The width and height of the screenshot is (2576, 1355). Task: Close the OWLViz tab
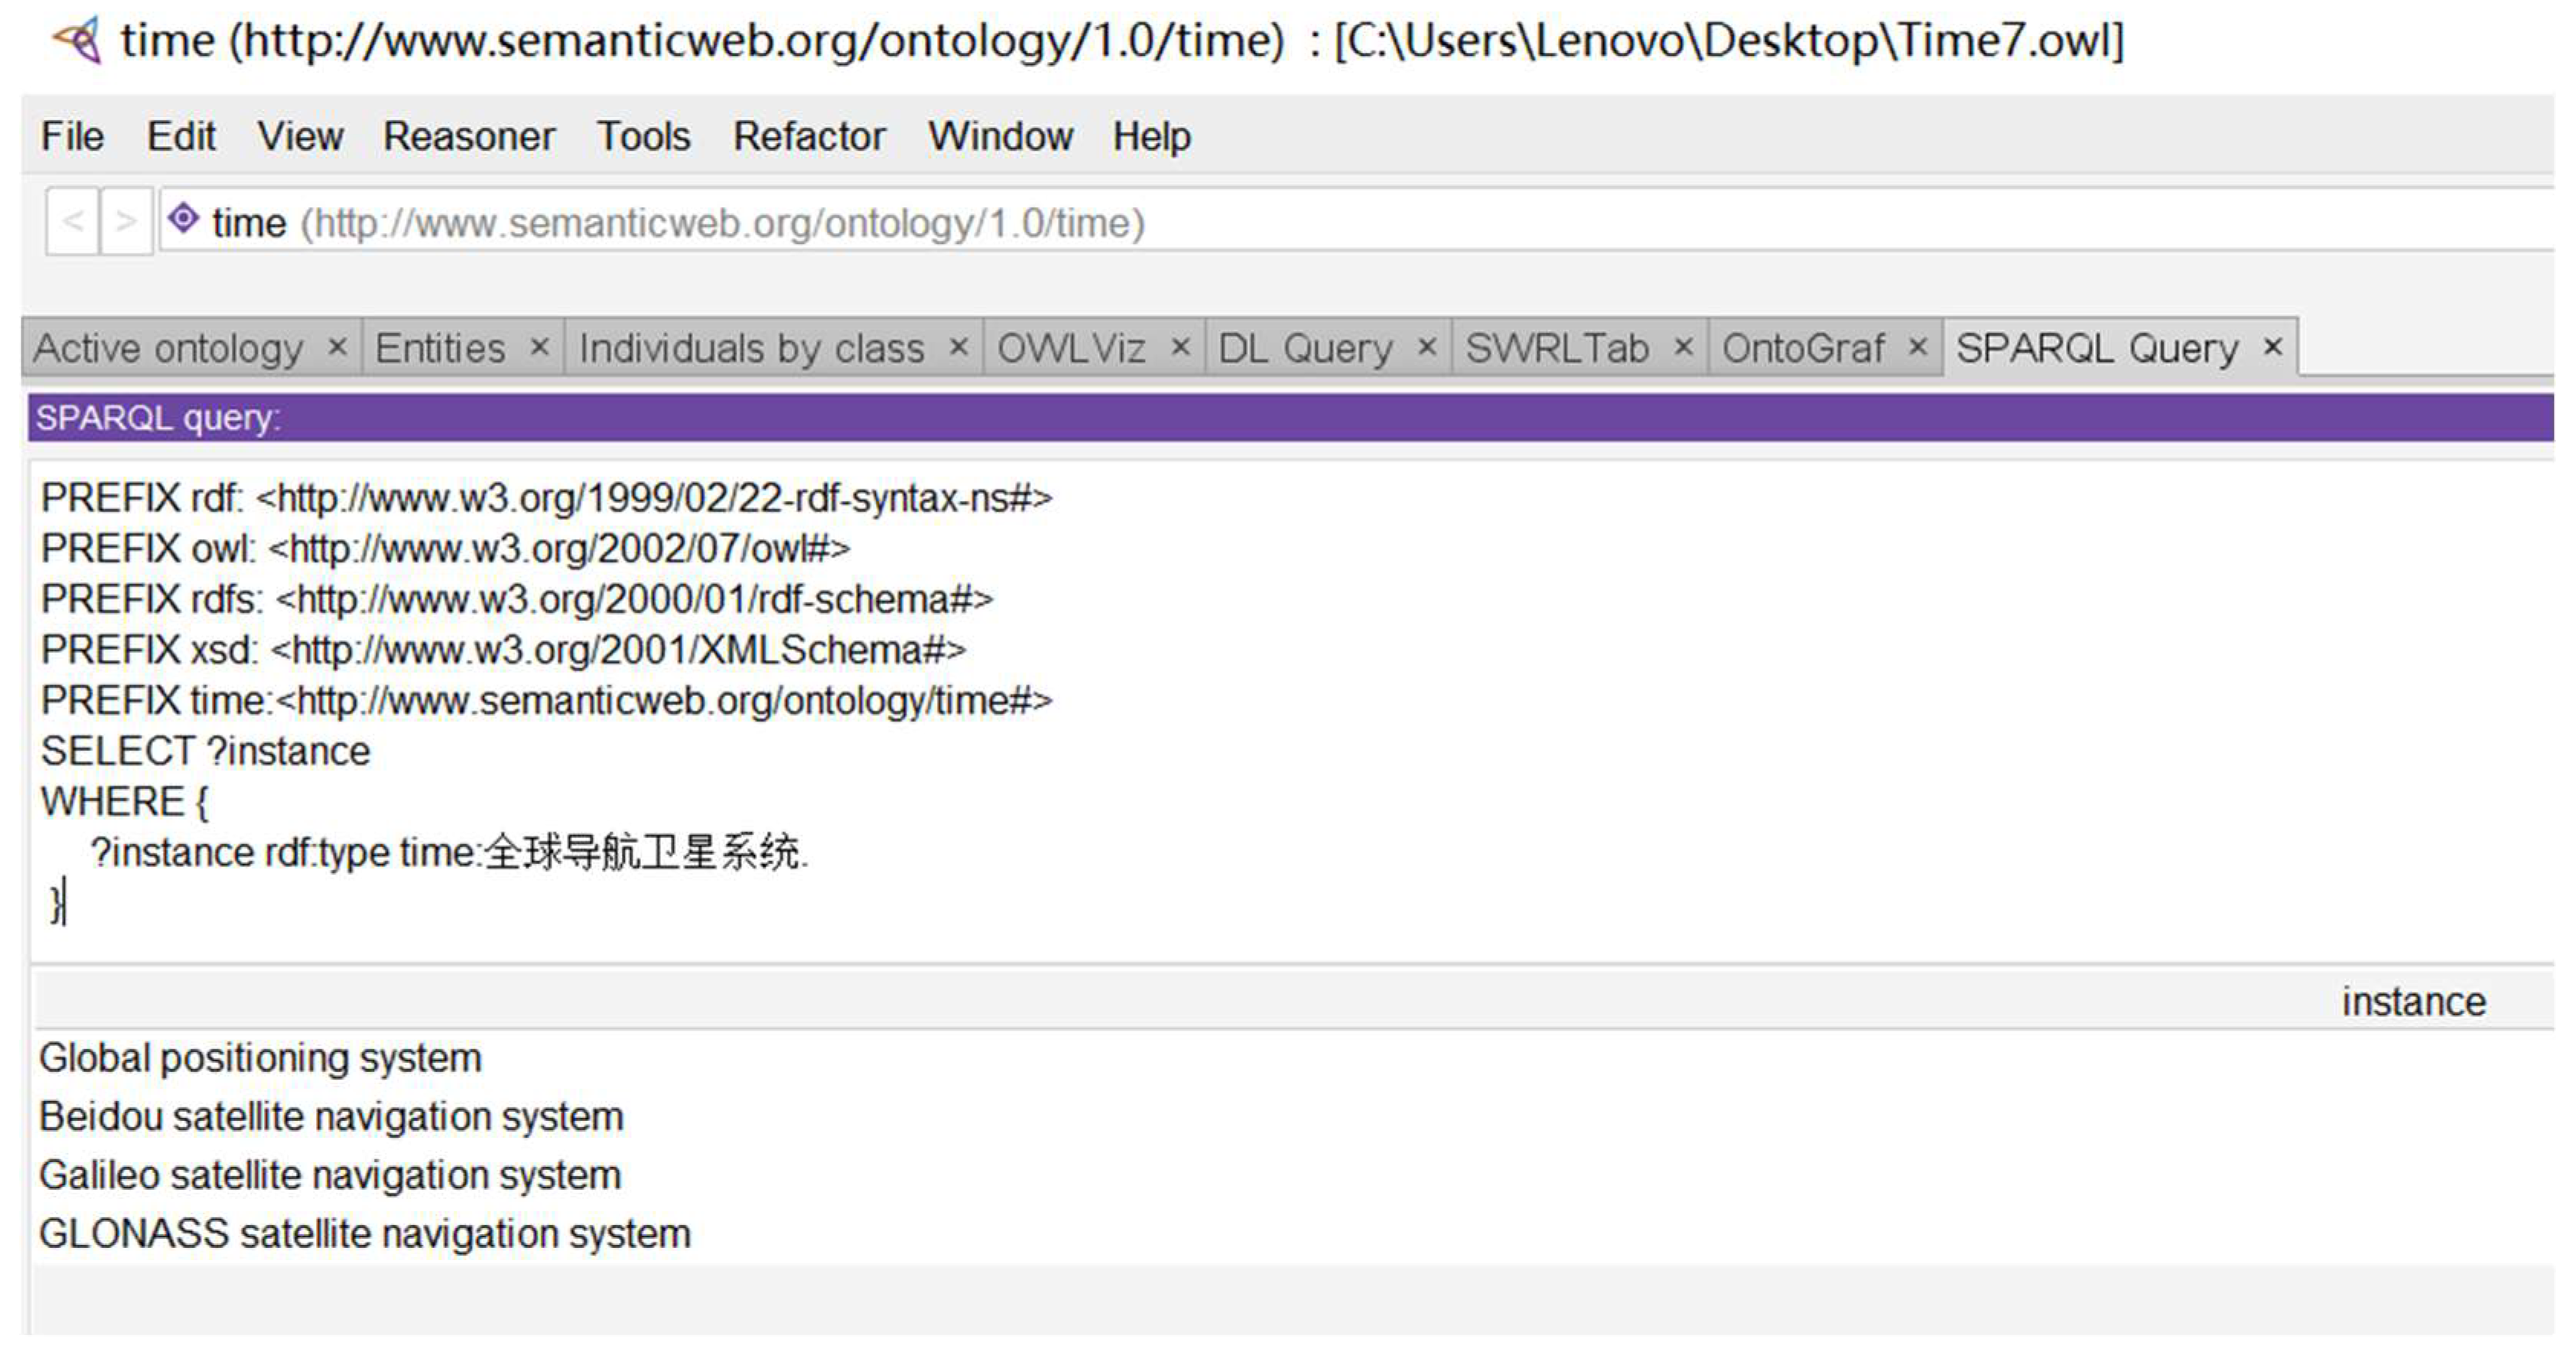(x=1180, y=347)
